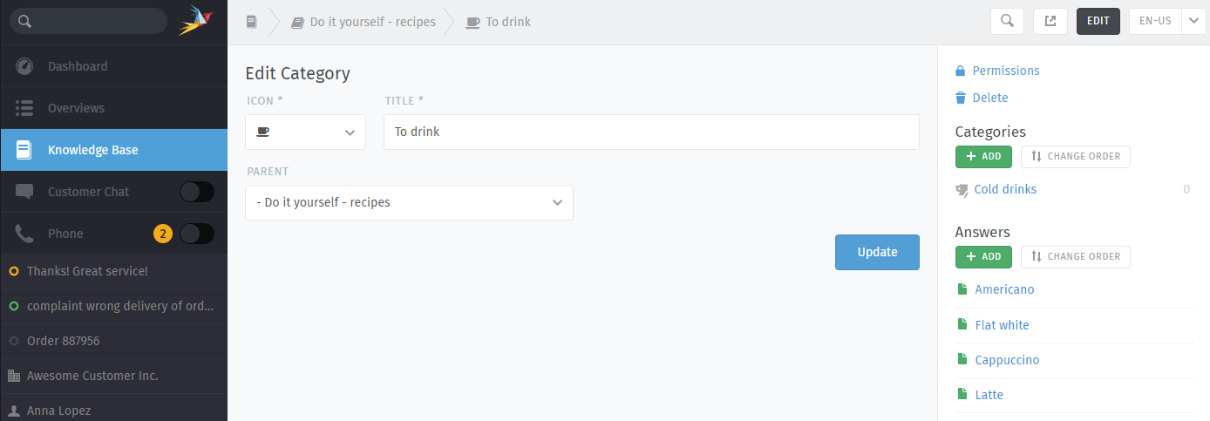The image size is (1210, 421).
Task: Click the lock icon beside Permissions
Action: (961, 71)
